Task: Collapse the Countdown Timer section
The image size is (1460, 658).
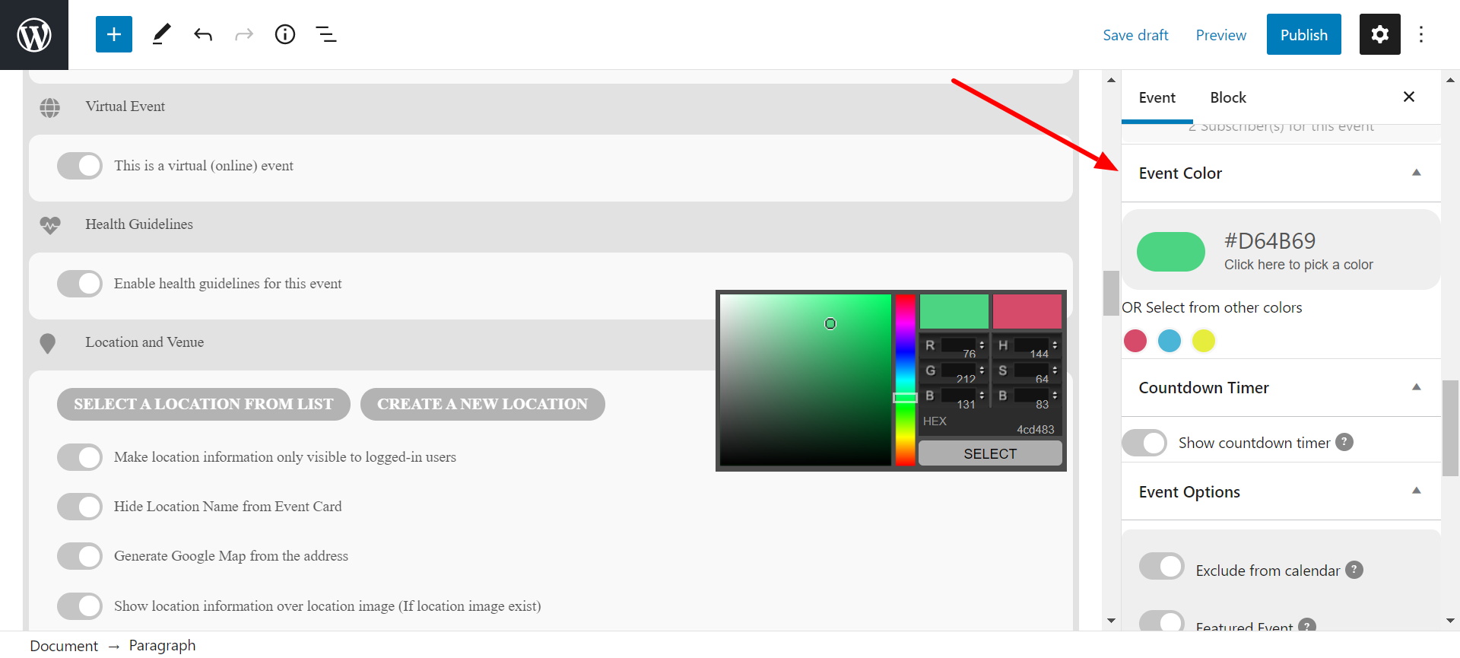Action: click(1416, 387)
